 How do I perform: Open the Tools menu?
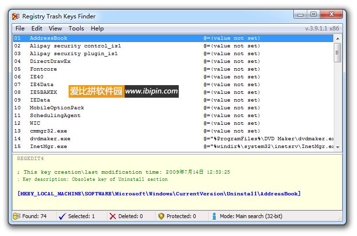(x=76, y=29)
